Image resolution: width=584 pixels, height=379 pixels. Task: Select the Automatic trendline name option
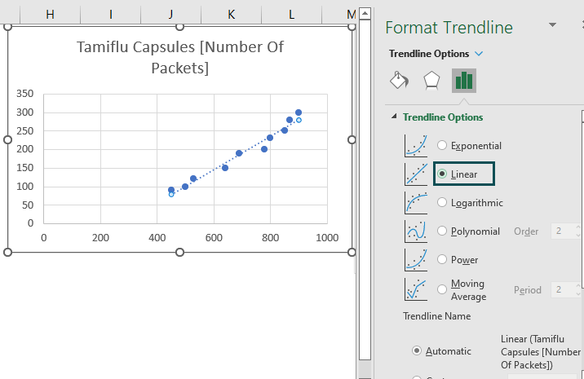[417, 350]
